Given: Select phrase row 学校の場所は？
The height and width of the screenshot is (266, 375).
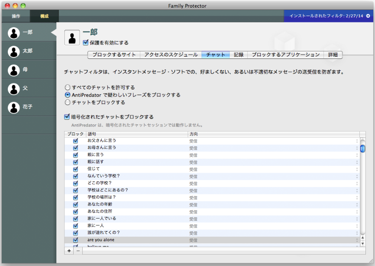Looking at the screenshot, I should pyautogui.click(x=212, y=197).
